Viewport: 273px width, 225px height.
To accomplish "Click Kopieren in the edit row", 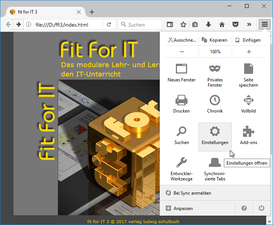I will pos(215,40).
